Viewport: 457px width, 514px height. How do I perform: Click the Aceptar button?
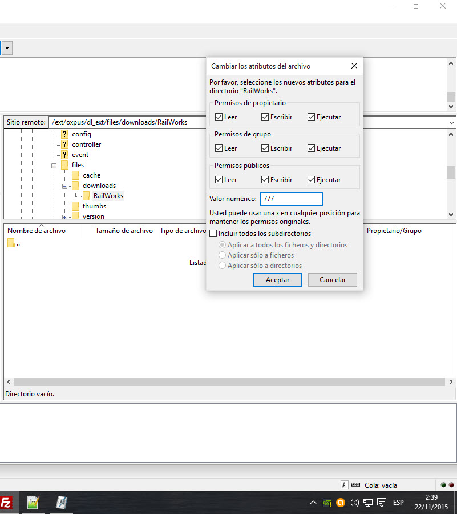coord(277,280)
